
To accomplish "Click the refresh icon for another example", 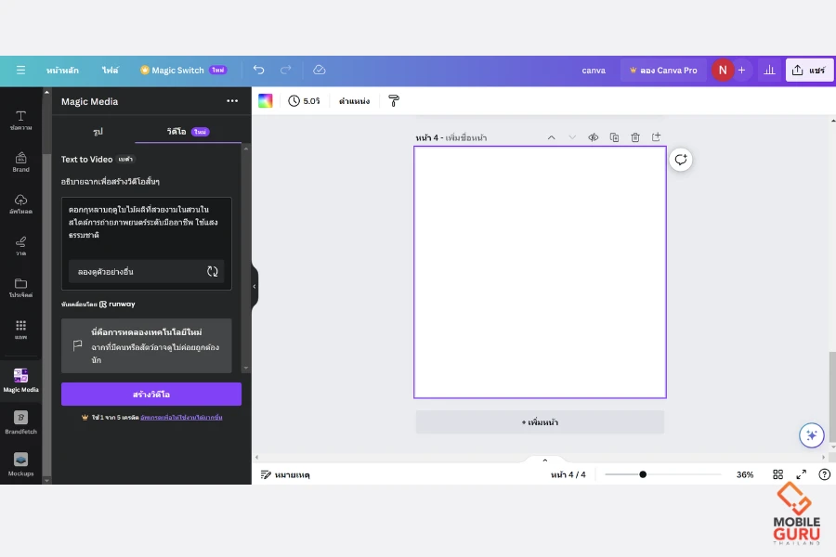I will [x=213, y=271].
